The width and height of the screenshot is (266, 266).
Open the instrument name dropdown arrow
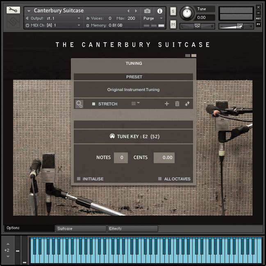tap(29, 11)
